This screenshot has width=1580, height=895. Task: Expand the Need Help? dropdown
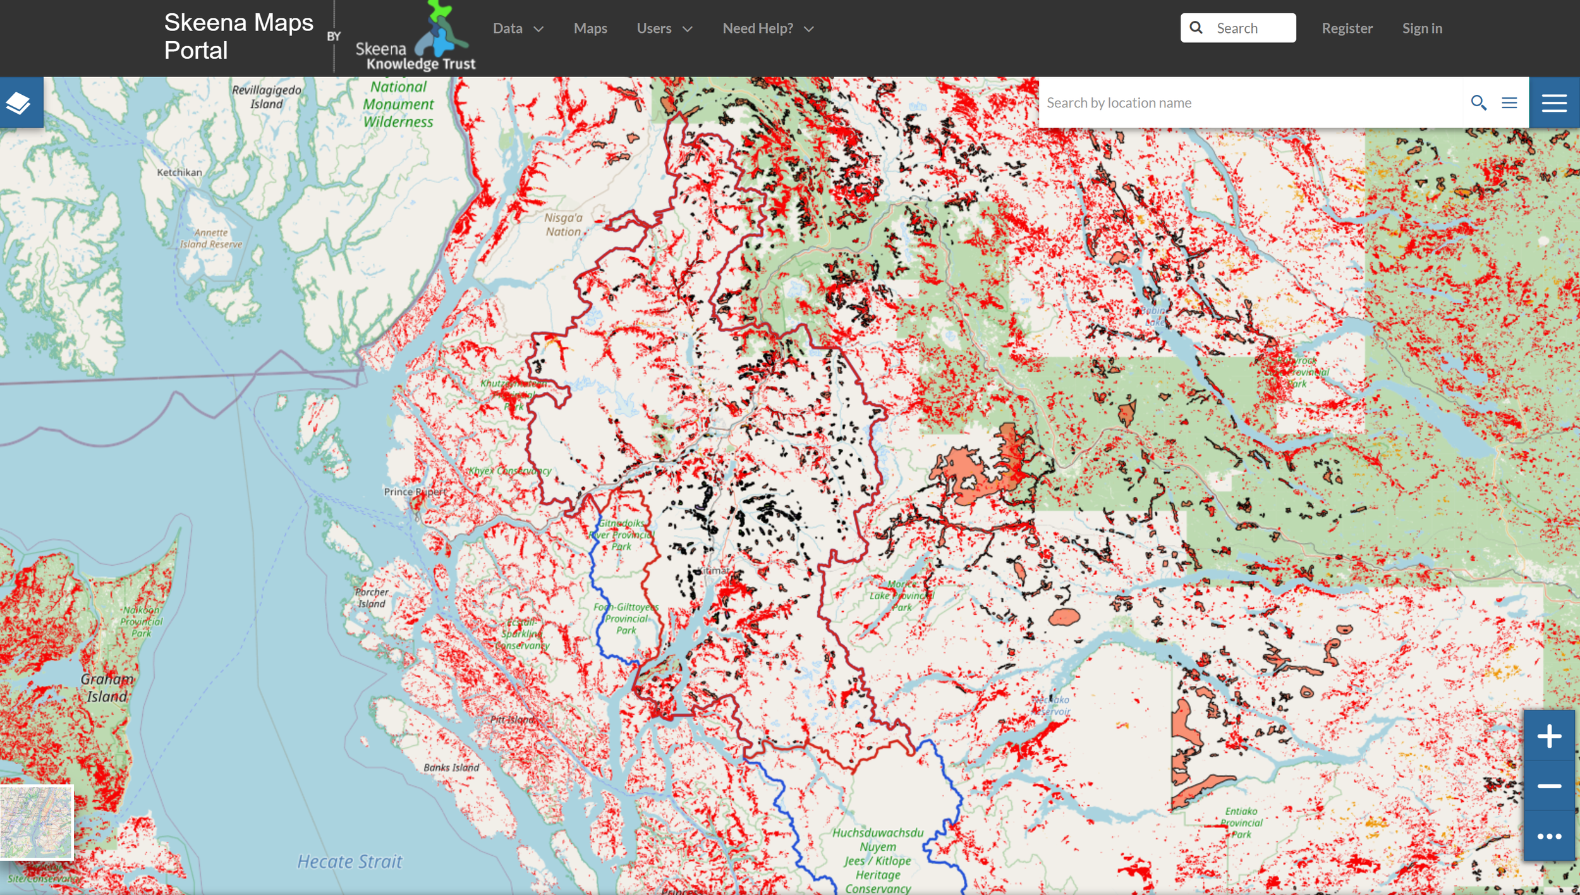coord(768,28)
